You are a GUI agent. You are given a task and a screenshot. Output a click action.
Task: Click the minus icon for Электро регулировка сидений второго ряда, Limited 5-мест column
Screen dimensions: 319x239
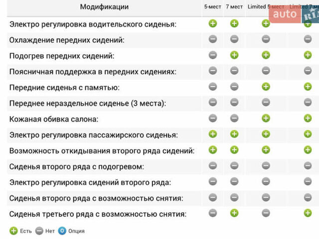click(266, 181)
